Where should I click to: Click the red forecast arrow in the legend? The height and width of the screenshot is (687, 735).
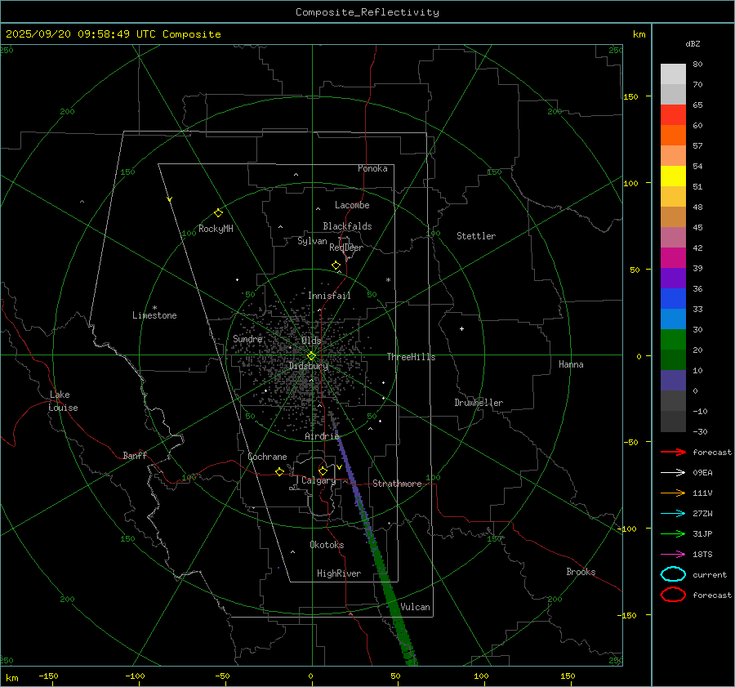673,452
